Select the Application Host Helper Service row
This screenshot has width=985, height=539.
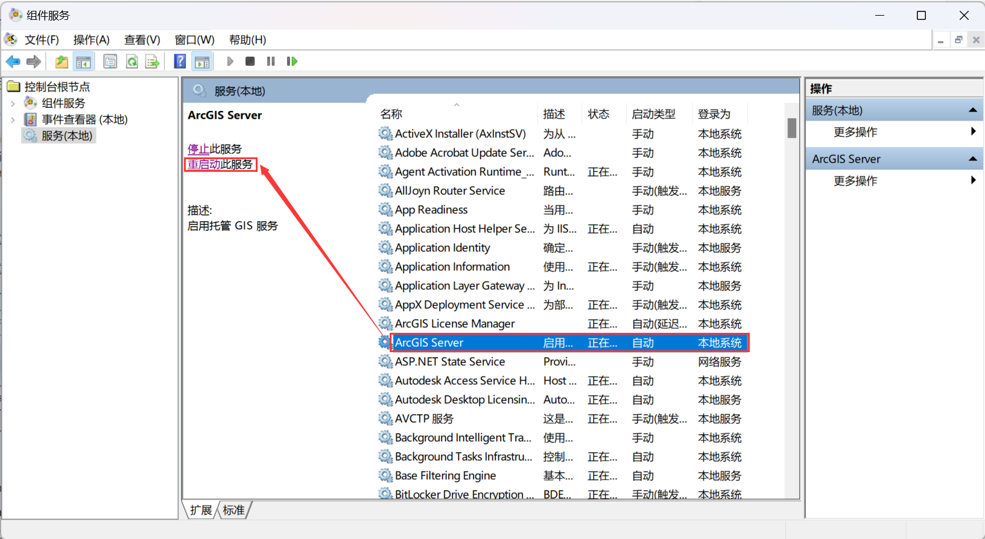tap(562, 229)
